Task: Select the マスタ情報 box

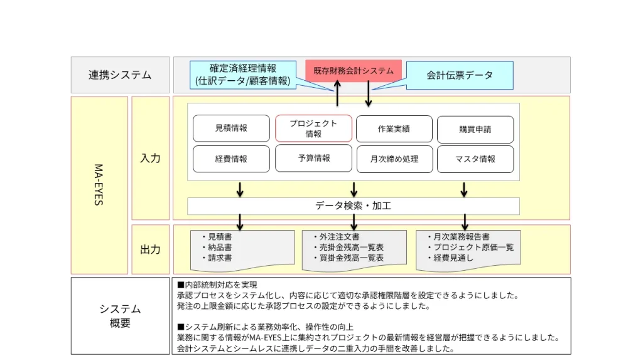Action: pos(475,159)
